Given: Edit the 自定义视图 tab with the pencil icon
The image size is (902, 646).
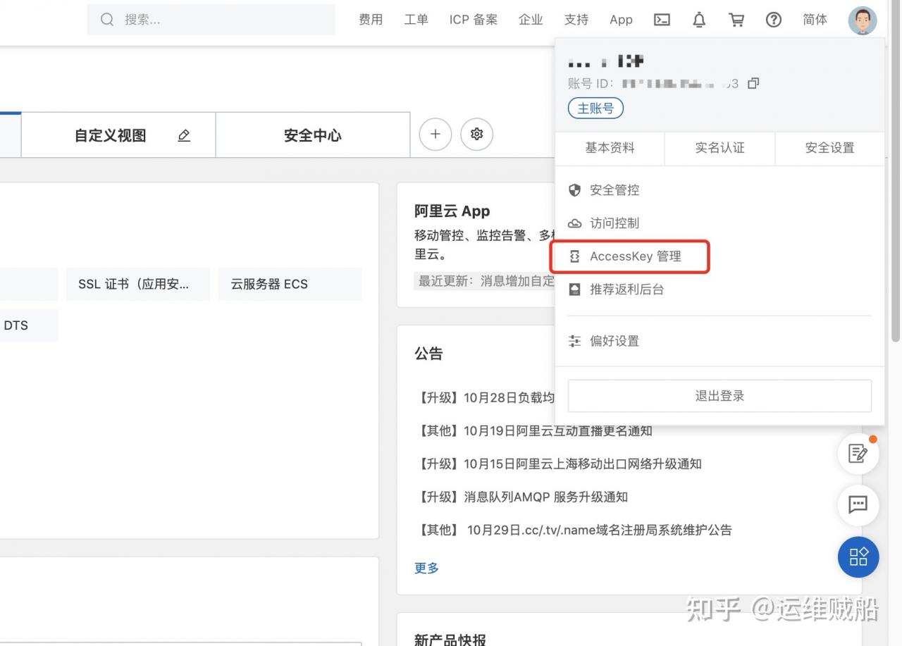Looking at the screenshot, I should tap(184, 135).
